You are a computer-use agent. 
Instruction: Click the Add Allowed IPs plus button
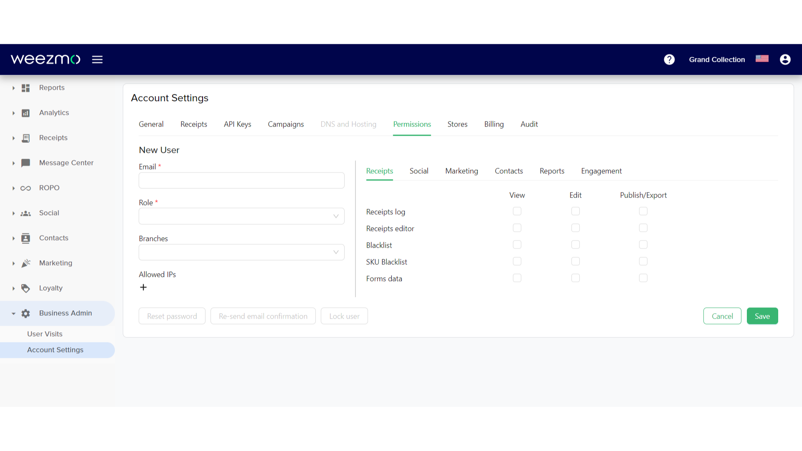pyautogui.click(x=143, y=286)
